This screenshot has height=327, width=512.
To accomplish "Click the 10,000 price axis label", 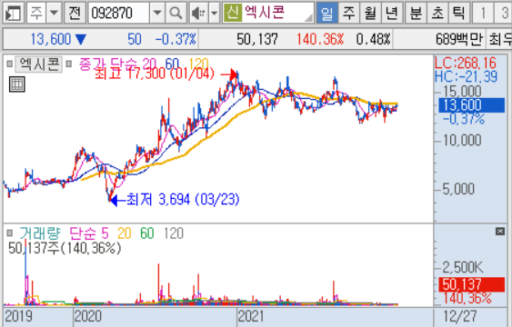I will tap(462, 140).
